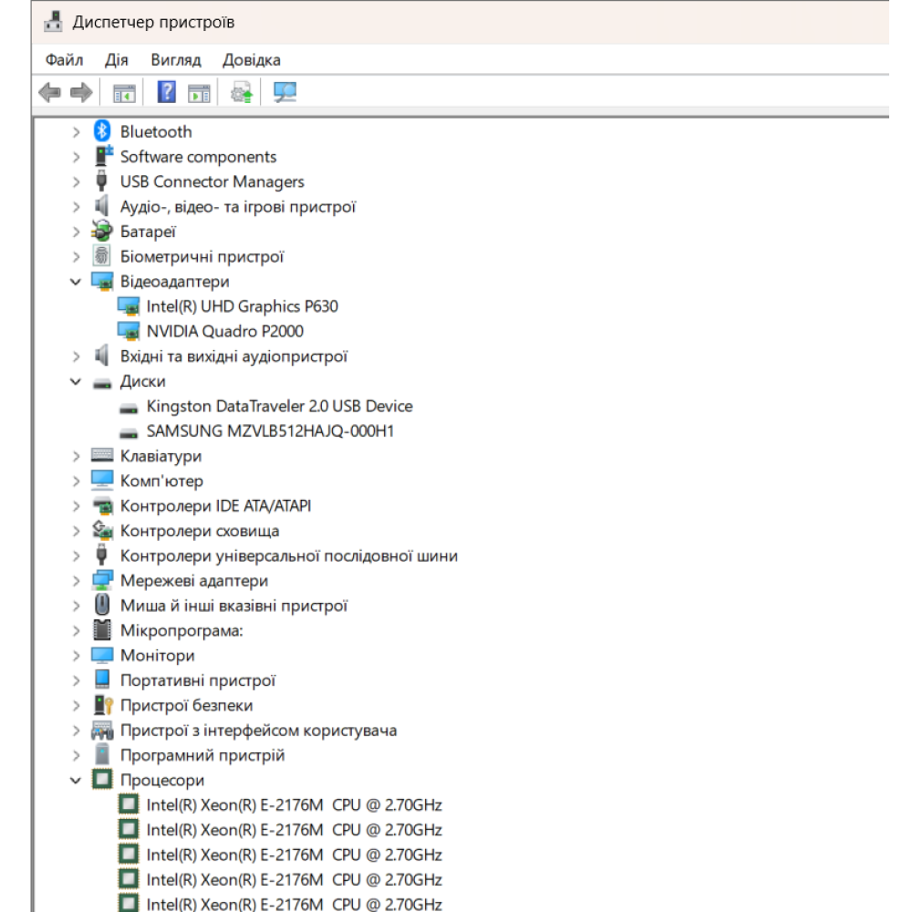Viewport: 912px width, 912px height.
Task: Select Kingston DataTraveler 2.0 USB Device
Action: (279, 407)
